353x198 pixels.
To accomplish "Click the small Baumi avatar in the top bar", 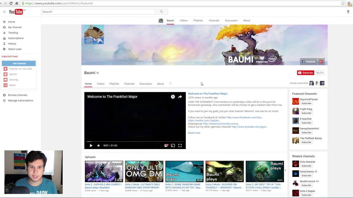I will [161, 21].
